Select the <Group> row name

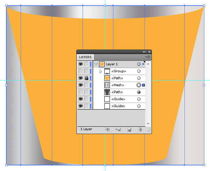point(119,71)
